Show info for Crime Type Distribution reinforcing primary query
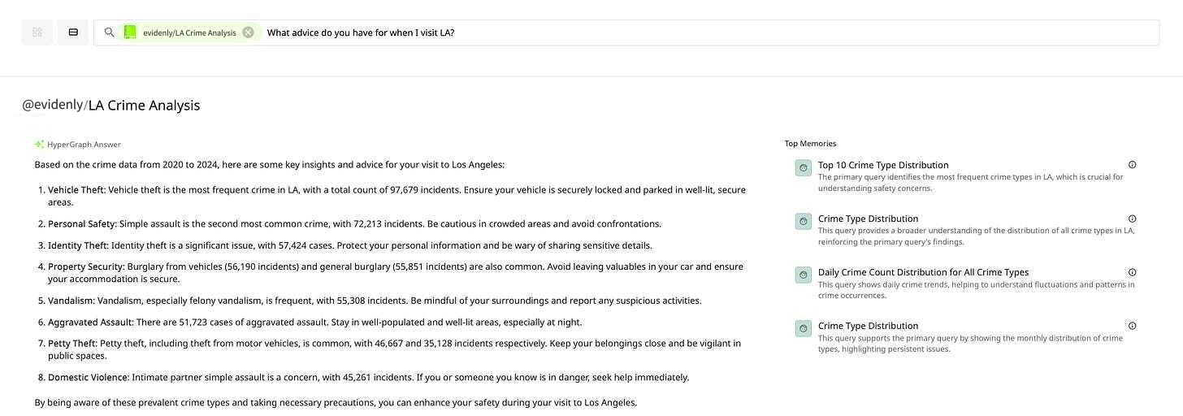The image size is (1183, 416). click(x=1132, y=219)
